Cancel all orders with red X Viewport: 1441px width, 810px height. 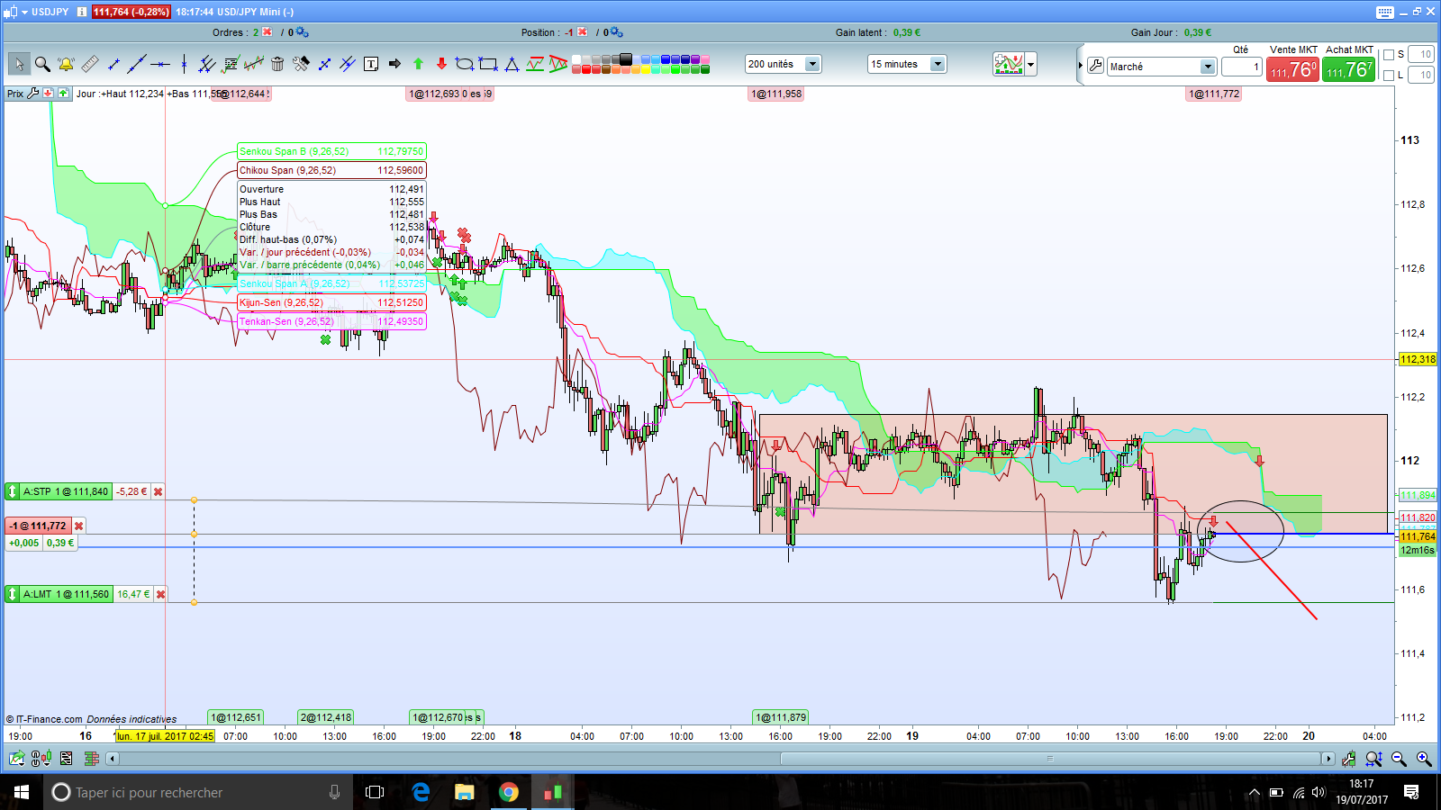click(x=267, y=32)
